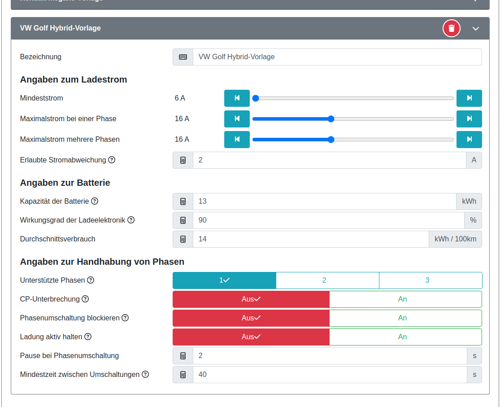Click the 'Angaben zur Batterie' heading
Screen dimensions: 500x407
(65, 183)
